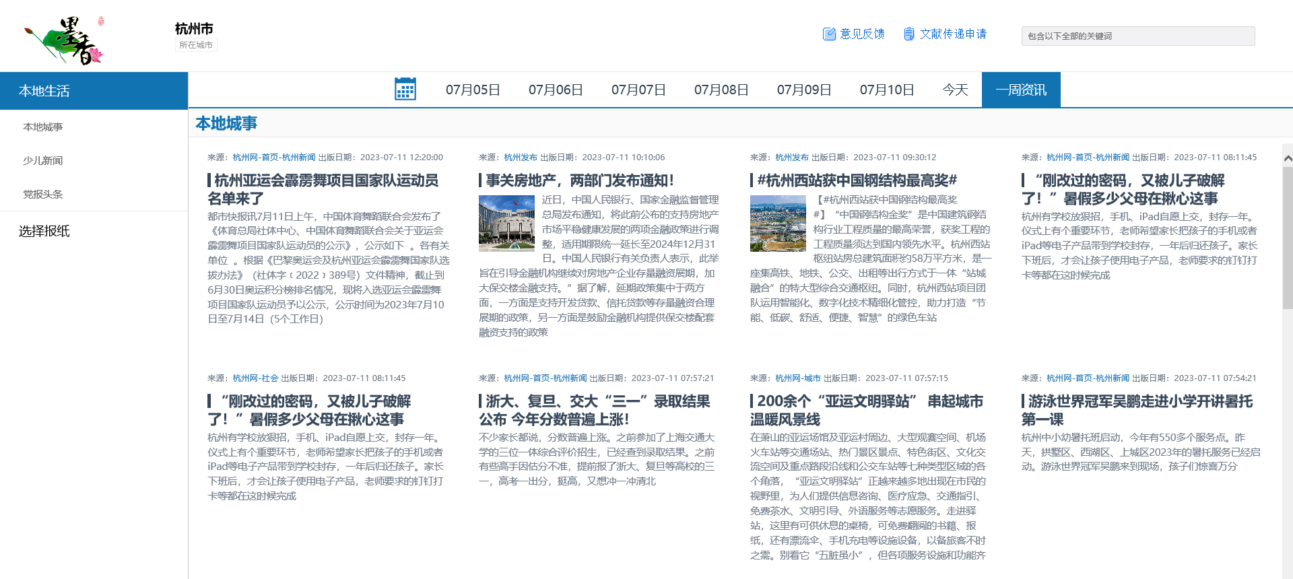1293x579 pixels.
Task: Open the 所在城市 city selector
Action: 196,45
